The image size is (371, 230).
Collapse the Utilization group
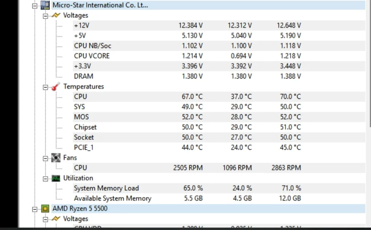click(45, 179)
